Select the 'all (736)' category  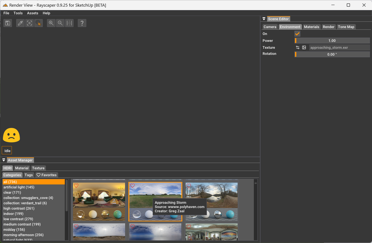tap(34, 182)
